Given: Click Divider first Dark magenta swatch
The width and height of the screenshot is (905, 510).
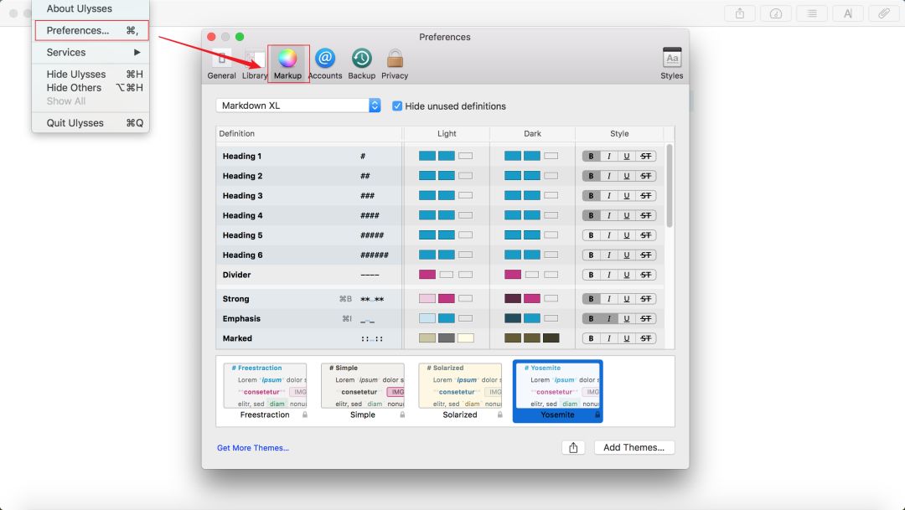Looking at the screenshot, I should (x=513, y=275).
